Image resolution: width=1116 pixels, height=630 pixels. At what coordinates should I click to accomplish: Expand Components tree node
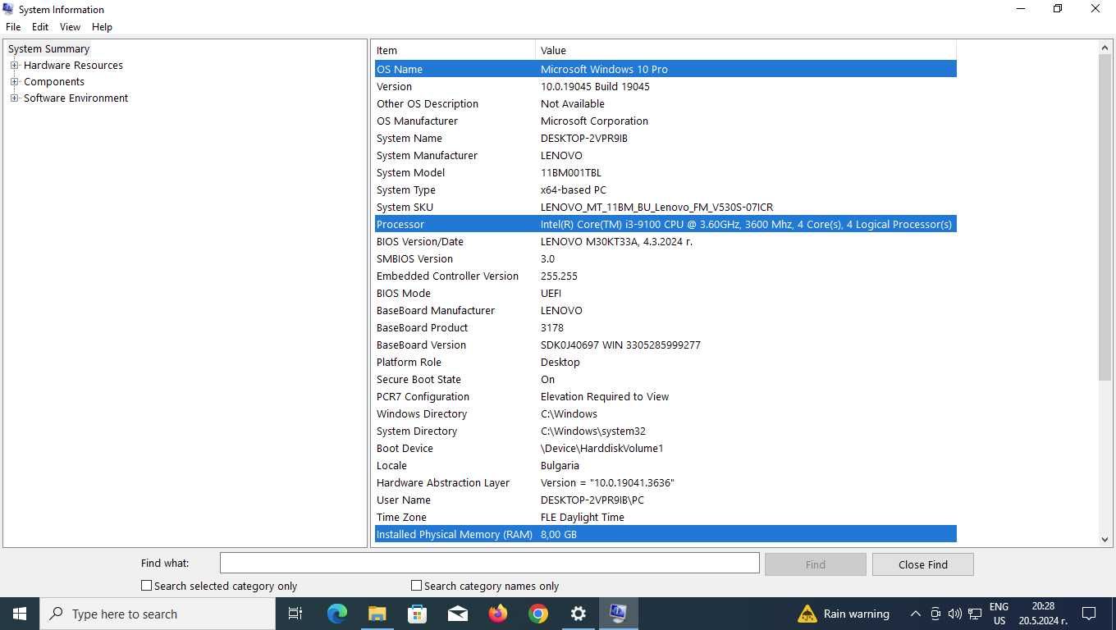click(14, 82)
